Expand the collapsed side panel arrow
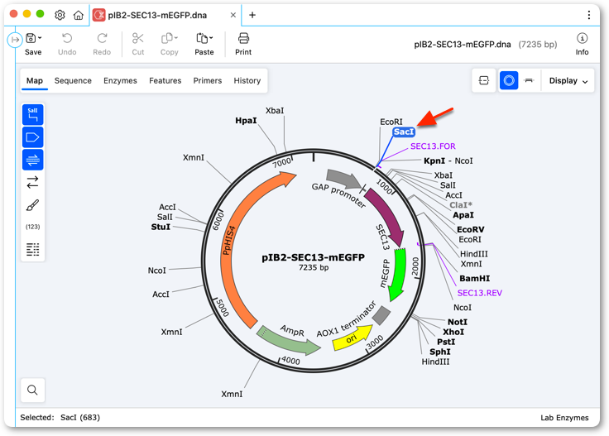 coord(15,40)
